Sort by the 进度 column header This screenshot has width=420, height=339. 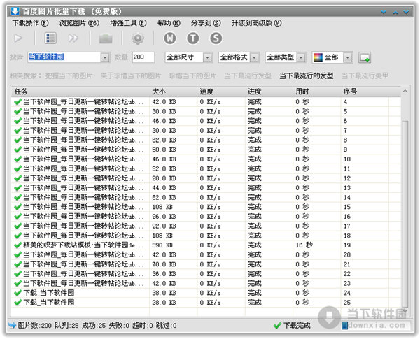(x=269, y=92)
